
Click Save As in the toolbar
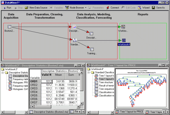tap(158, 8)
